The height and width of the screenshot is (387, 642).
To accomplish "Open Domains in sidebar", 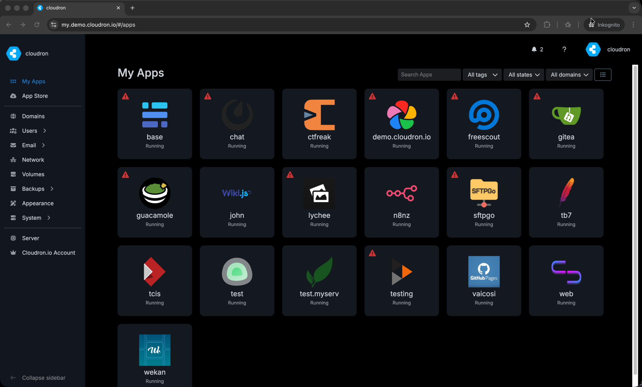I will point(33,116).
